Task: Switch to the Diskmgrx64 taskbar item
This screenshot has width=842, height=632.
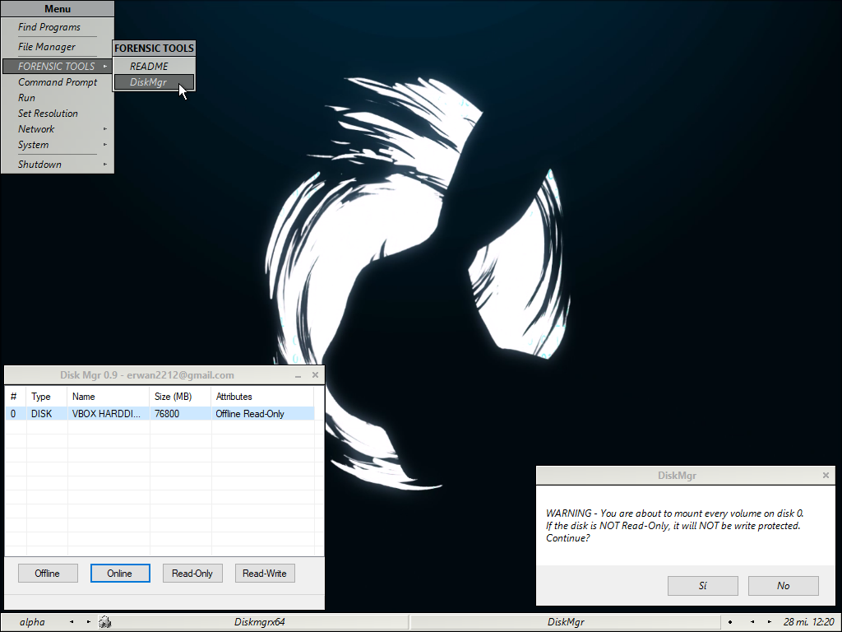Action: pyautogui.click(x=260, y=622)
